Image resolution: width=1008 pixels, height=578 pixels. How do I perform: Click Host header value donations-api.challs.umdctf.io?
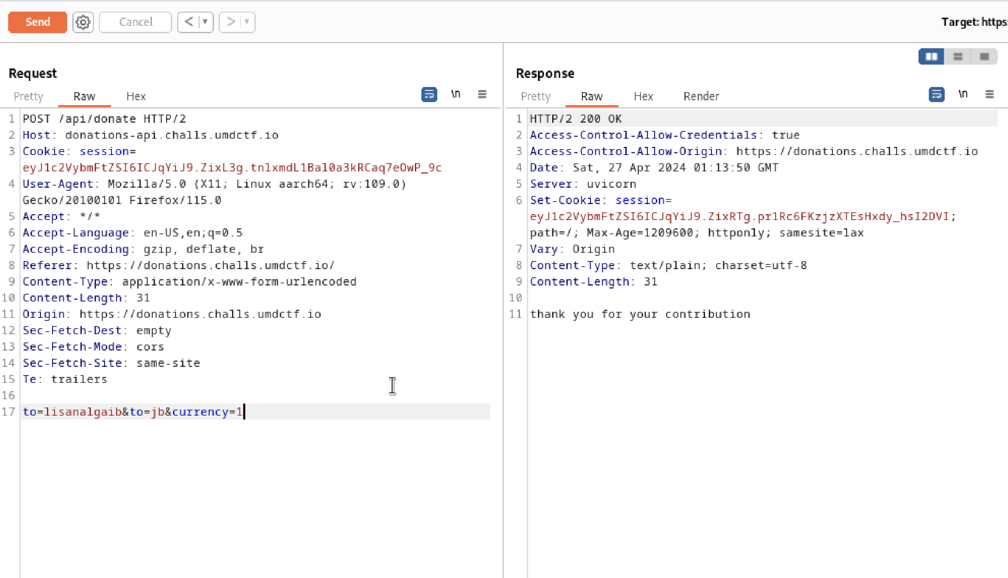pos(172,135)
